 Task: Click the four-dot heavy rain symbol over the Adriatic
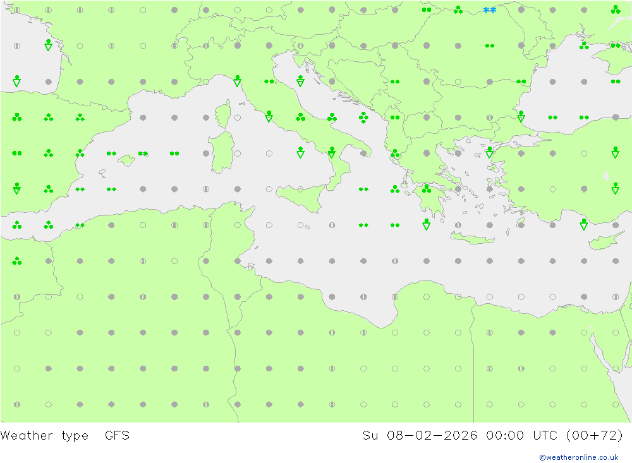[x=363, y=117]
